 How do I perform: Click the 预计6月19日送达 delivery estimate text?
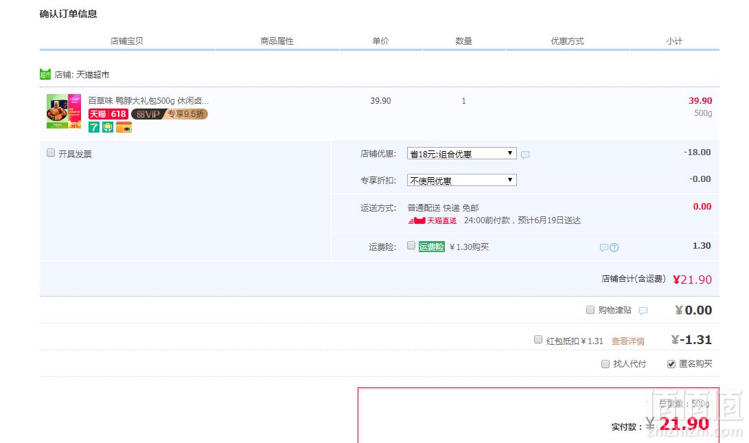[x=549, y=220]
